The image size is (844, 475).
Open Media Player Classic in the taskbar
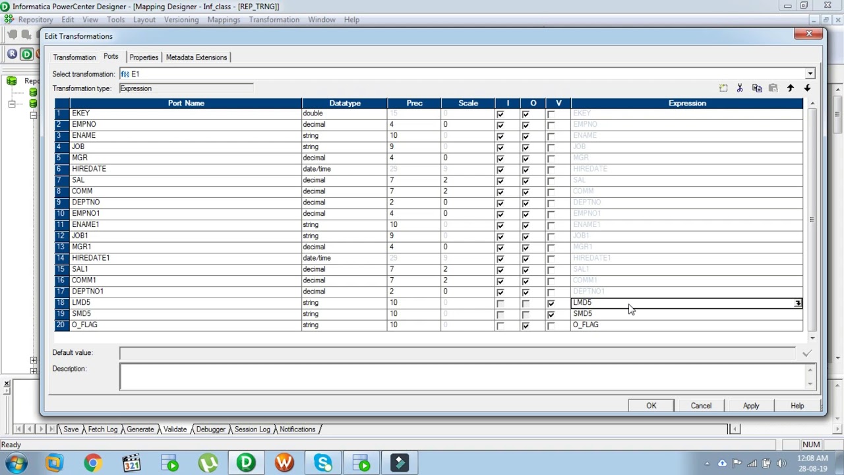pyautogui.click(x=131, y=463)
